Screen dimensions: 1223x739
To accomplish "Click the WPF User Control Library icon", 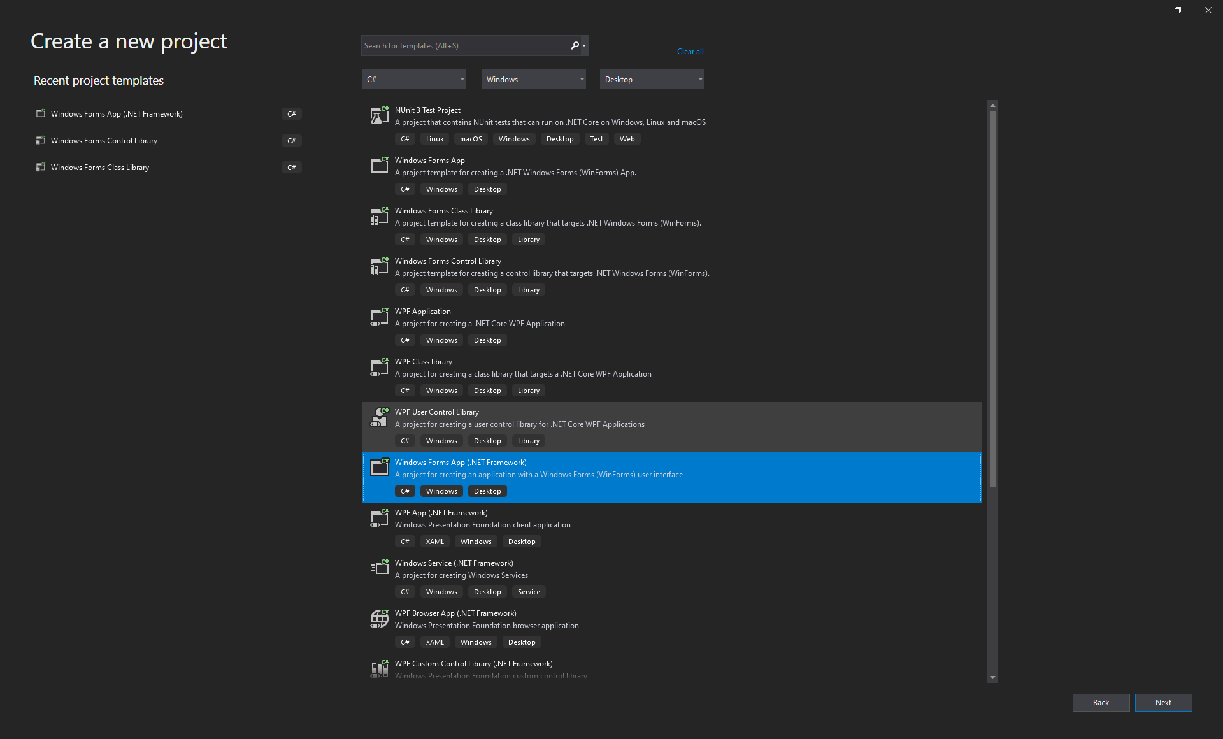I will (x=380, y=417).
